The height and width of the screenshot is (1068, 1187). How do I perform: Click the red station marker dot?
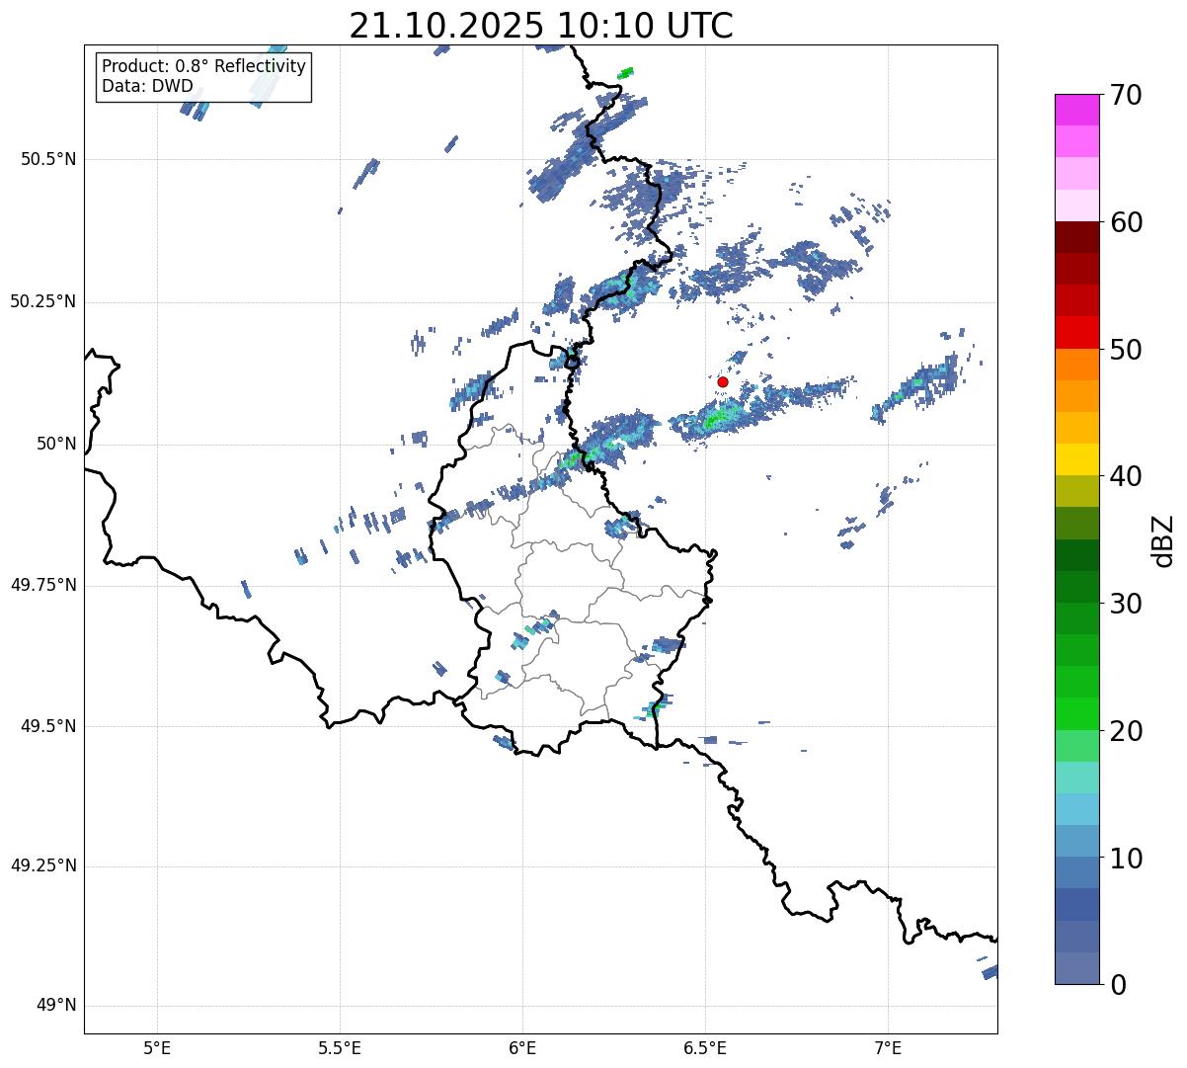click(723, 381)
